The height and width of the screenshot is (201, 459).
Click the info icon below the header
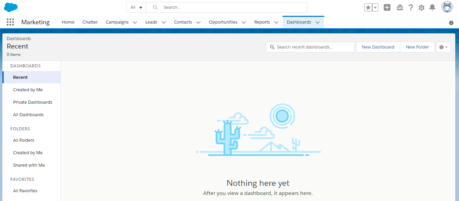click(x=451, y=23)
